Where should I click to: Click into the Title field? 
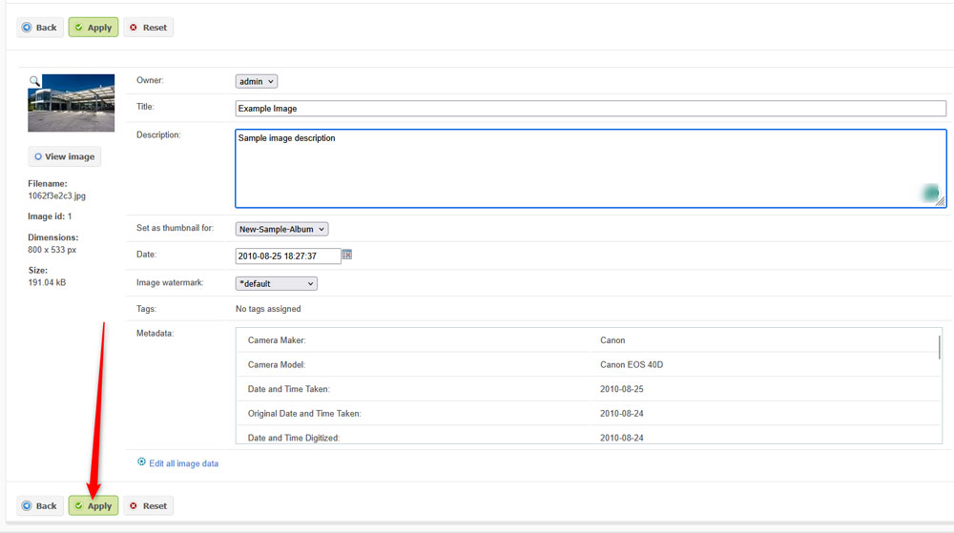coord(591,108)
